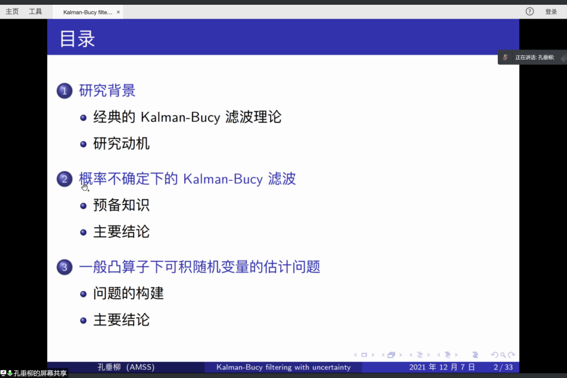The width and height of the screenshot is (567, 378).
Task: Click the slide navigation rectangle icon
Action: (x=364, y=355)
